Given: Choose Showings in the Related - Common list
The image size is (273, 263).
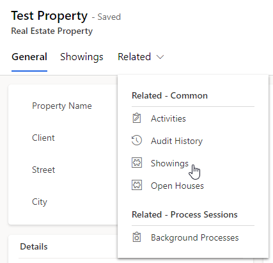Looking at the screenshot, I should point(169,163).
